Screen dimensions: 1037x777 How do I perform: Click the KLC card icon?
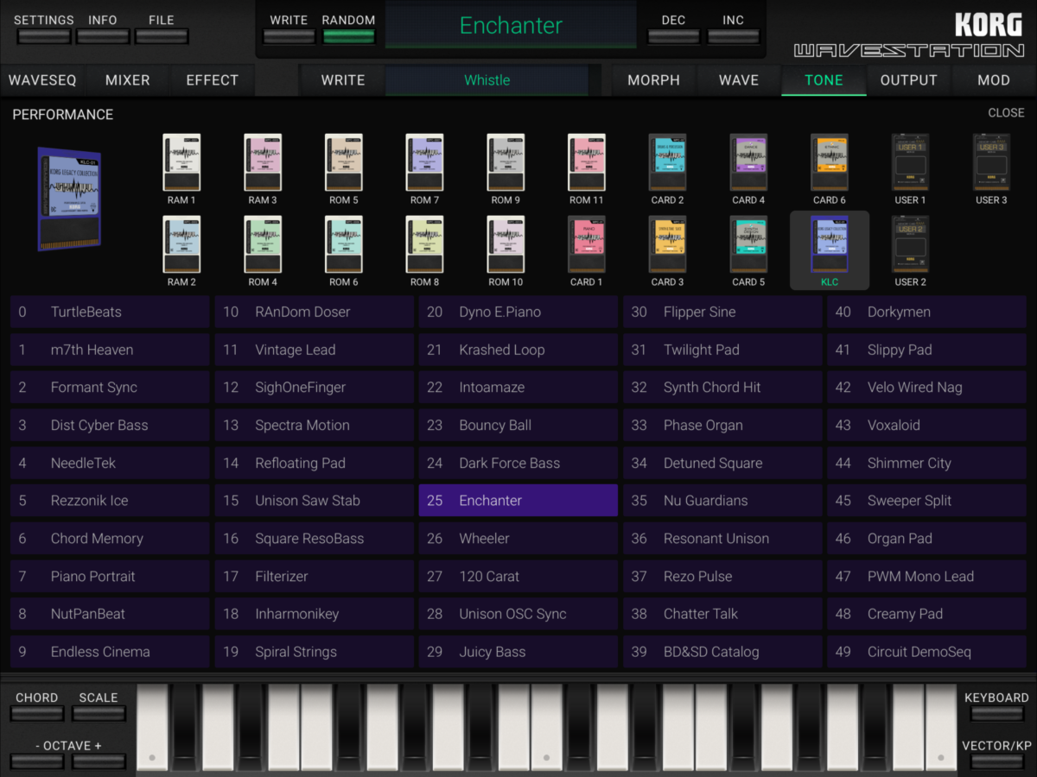830,246
